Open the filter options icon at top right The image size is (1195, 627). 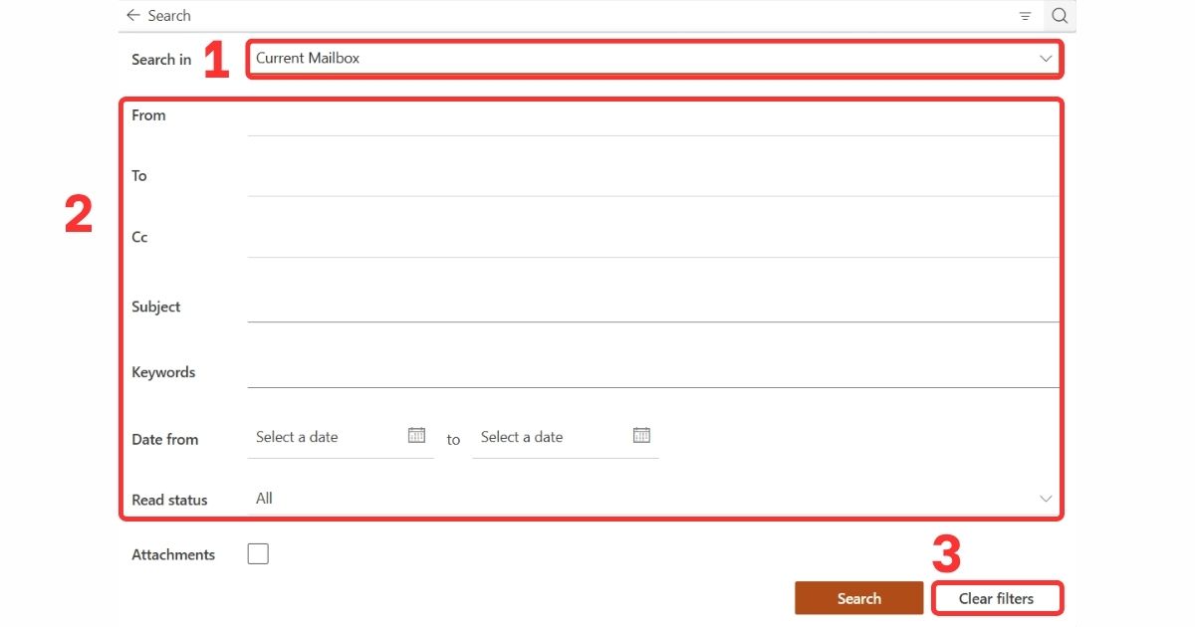1025,15
